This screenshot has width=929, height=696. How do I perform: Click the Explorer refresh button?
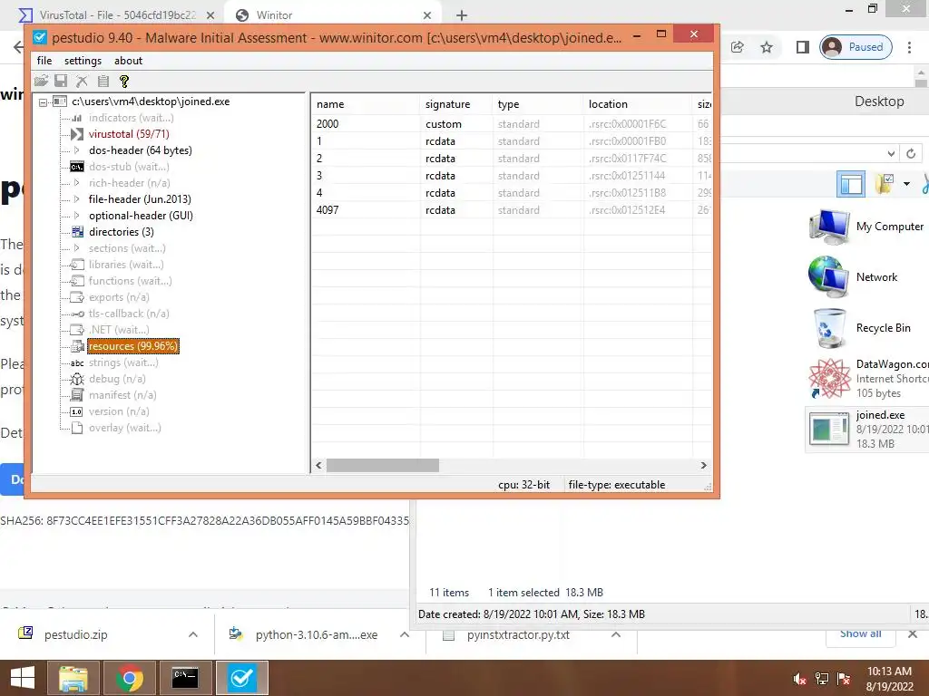click(911, 153)
